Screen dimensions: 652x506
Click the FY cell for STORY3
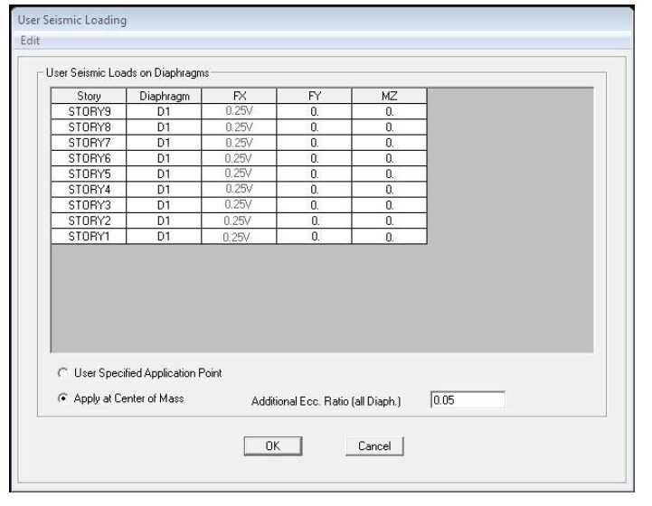pyautogui.click(x=315, y=205)
